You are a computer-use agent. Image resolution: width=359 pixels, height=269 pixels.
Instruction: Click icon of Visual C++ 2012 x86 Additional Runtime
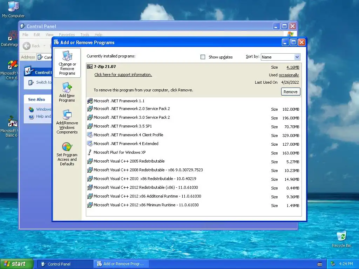coord(90,196)
